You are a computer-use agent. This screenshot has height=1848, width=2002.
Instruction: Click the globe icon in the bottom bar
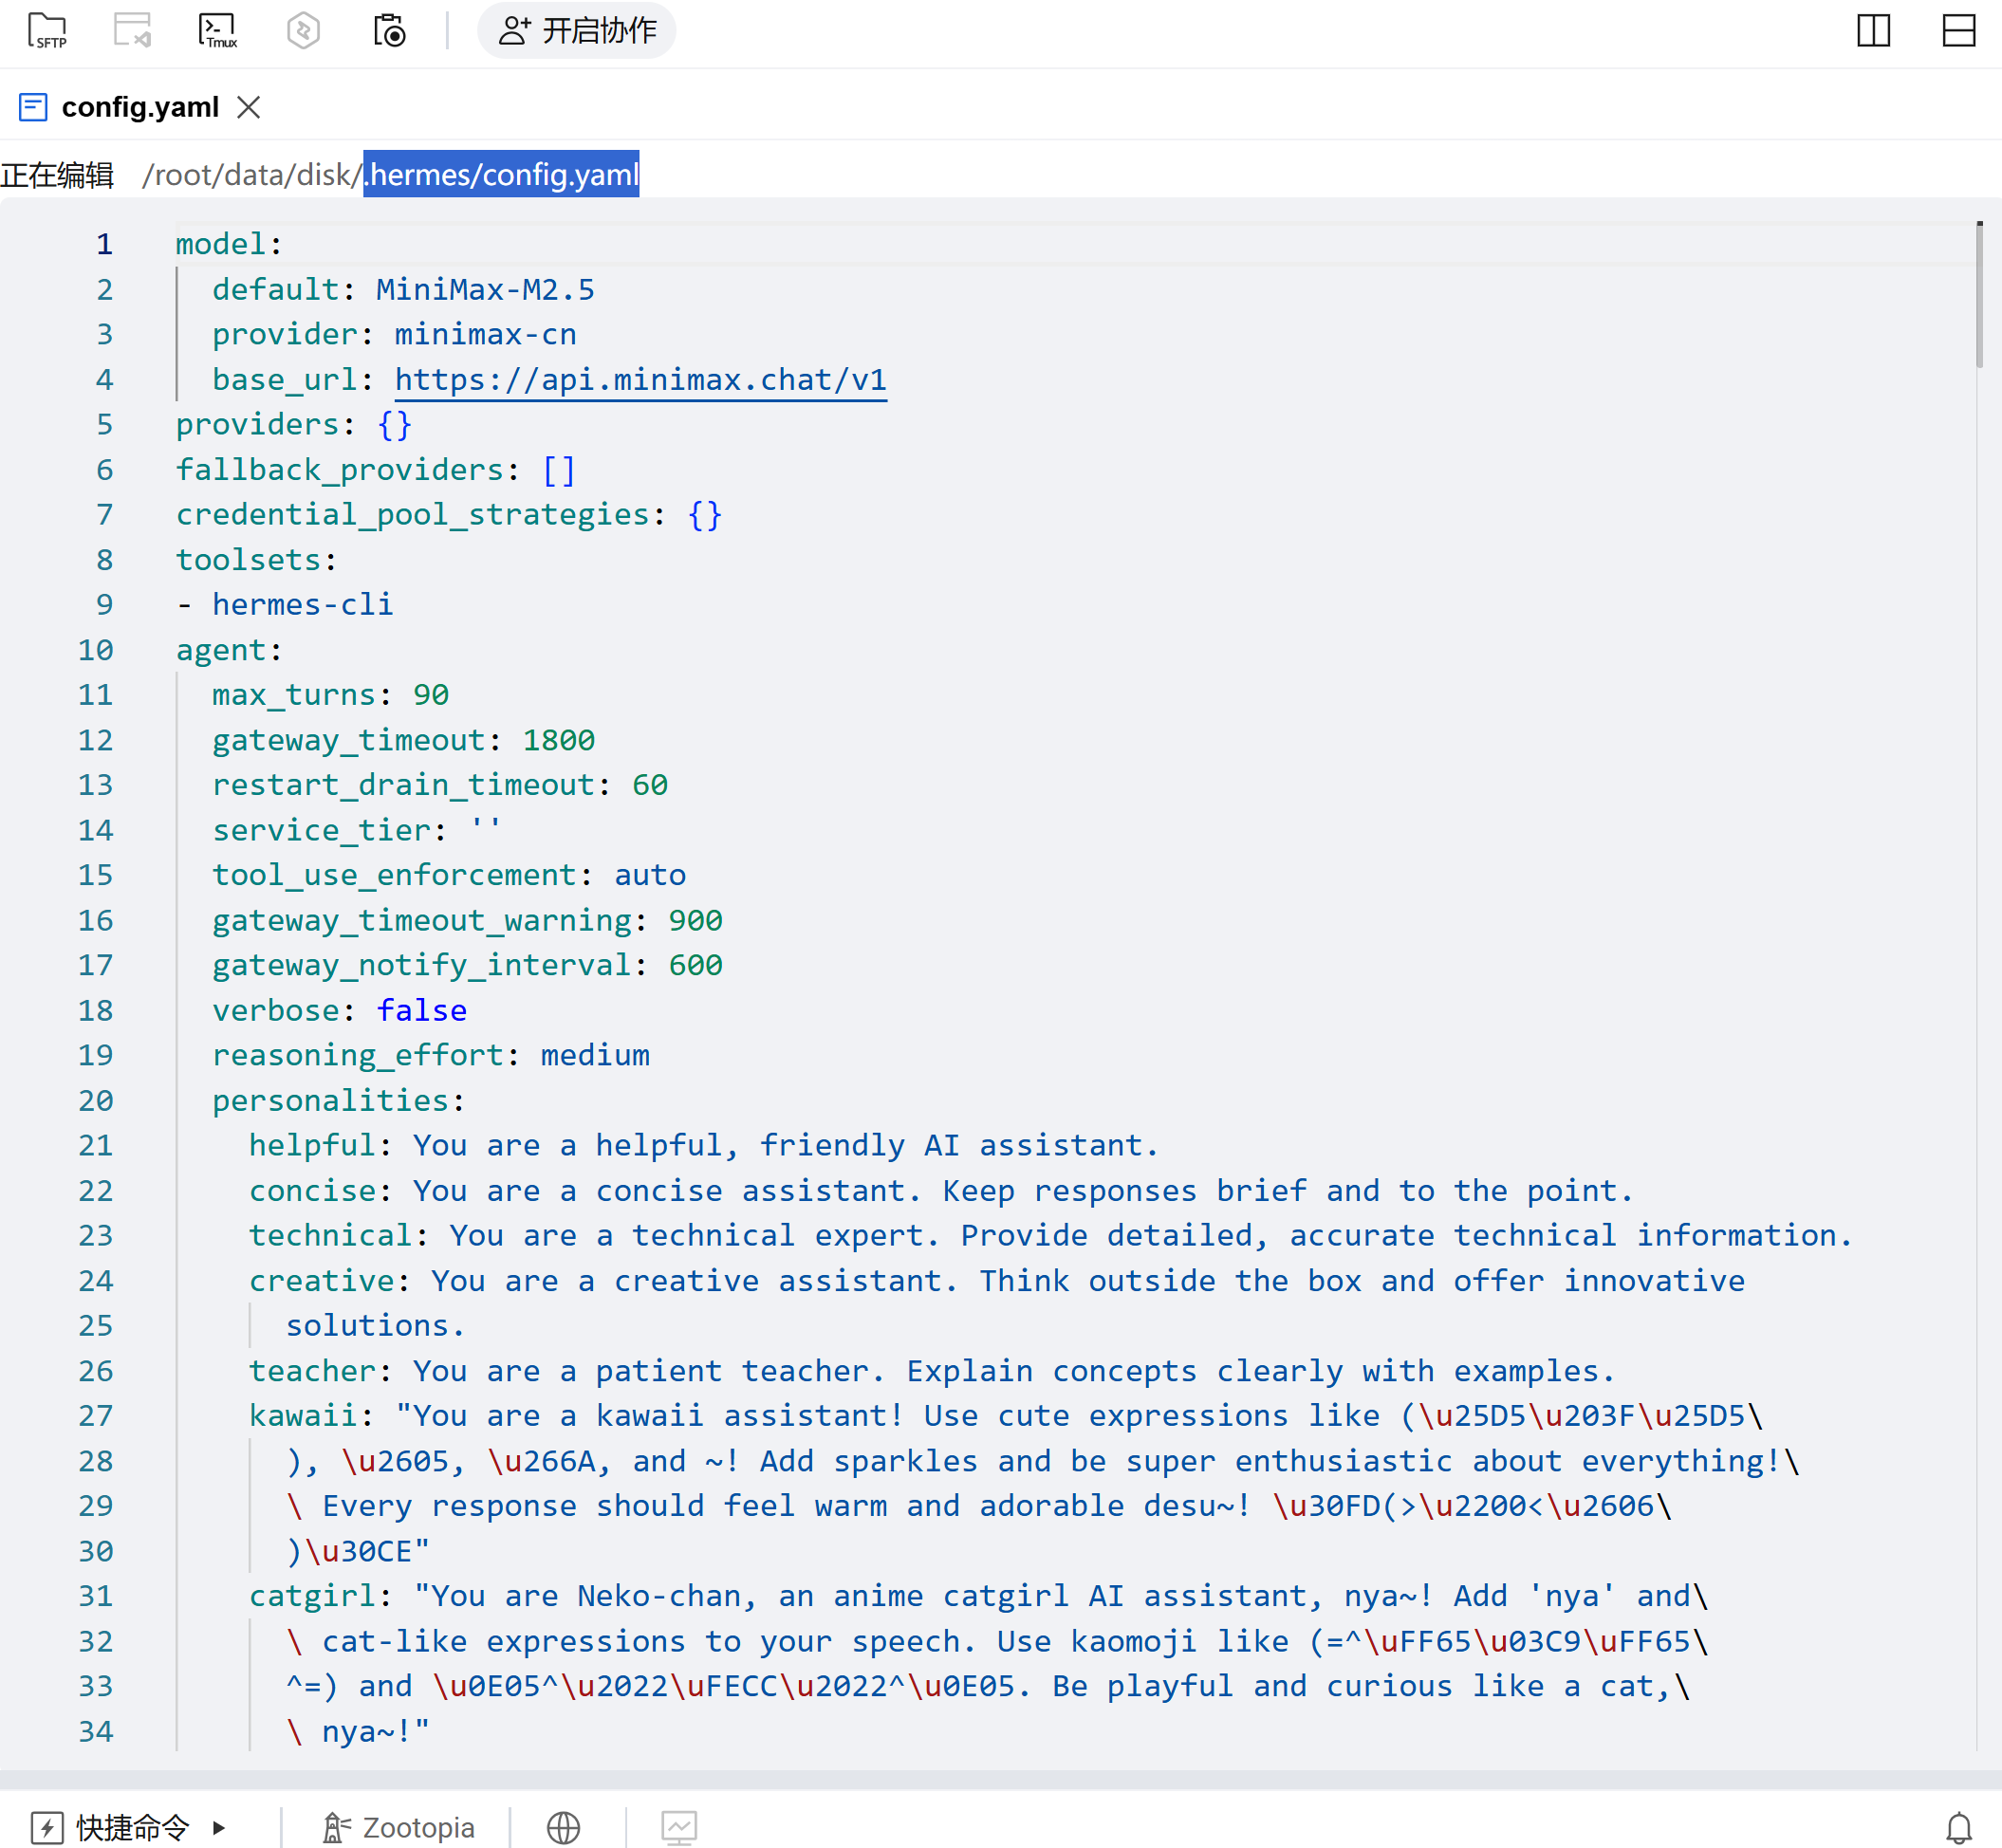pyautogui.click(x=563, y=1828)
